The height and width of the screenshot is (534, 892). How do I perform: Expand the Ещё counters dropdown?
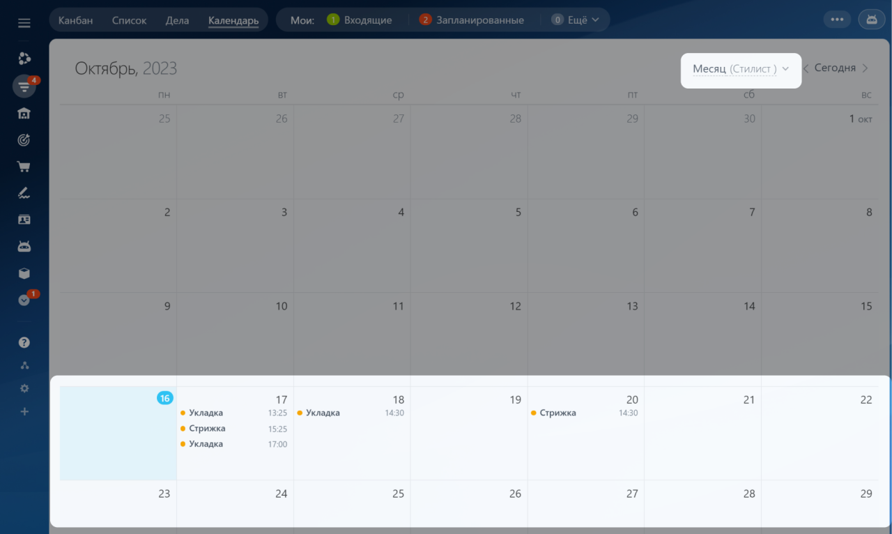tap(575, 20)
